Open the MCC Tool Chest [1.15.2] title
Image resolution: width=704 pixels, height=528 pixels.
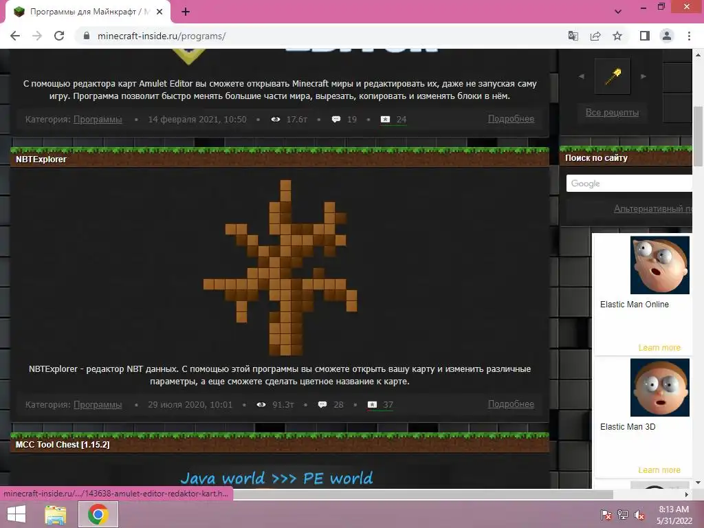point(63,445)
